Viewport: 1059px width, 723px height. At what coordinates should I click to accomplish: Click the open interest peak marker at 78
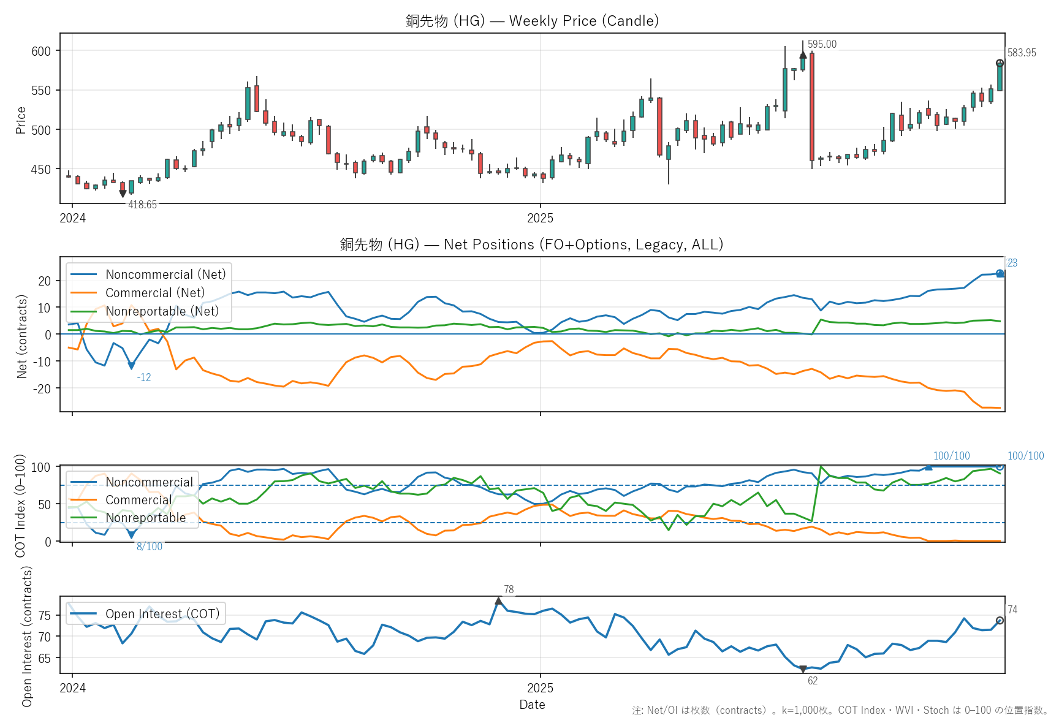coord(498,602)
